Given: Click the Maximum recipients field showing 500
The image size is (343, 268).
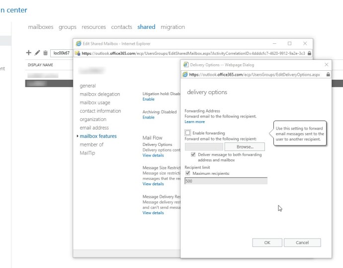Looking at the screenshot, I should pyautogui.click(x=226, y=181).
